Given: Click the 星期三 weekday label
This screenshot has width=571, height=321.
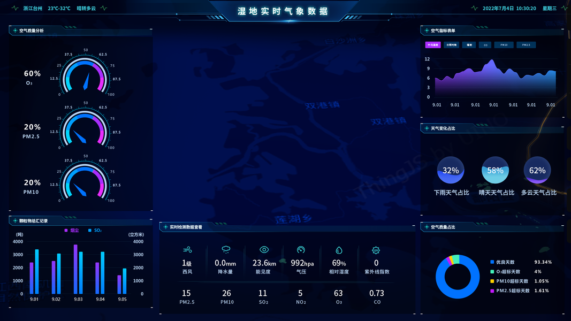Looking at the screenshot, I should [550, 8].
